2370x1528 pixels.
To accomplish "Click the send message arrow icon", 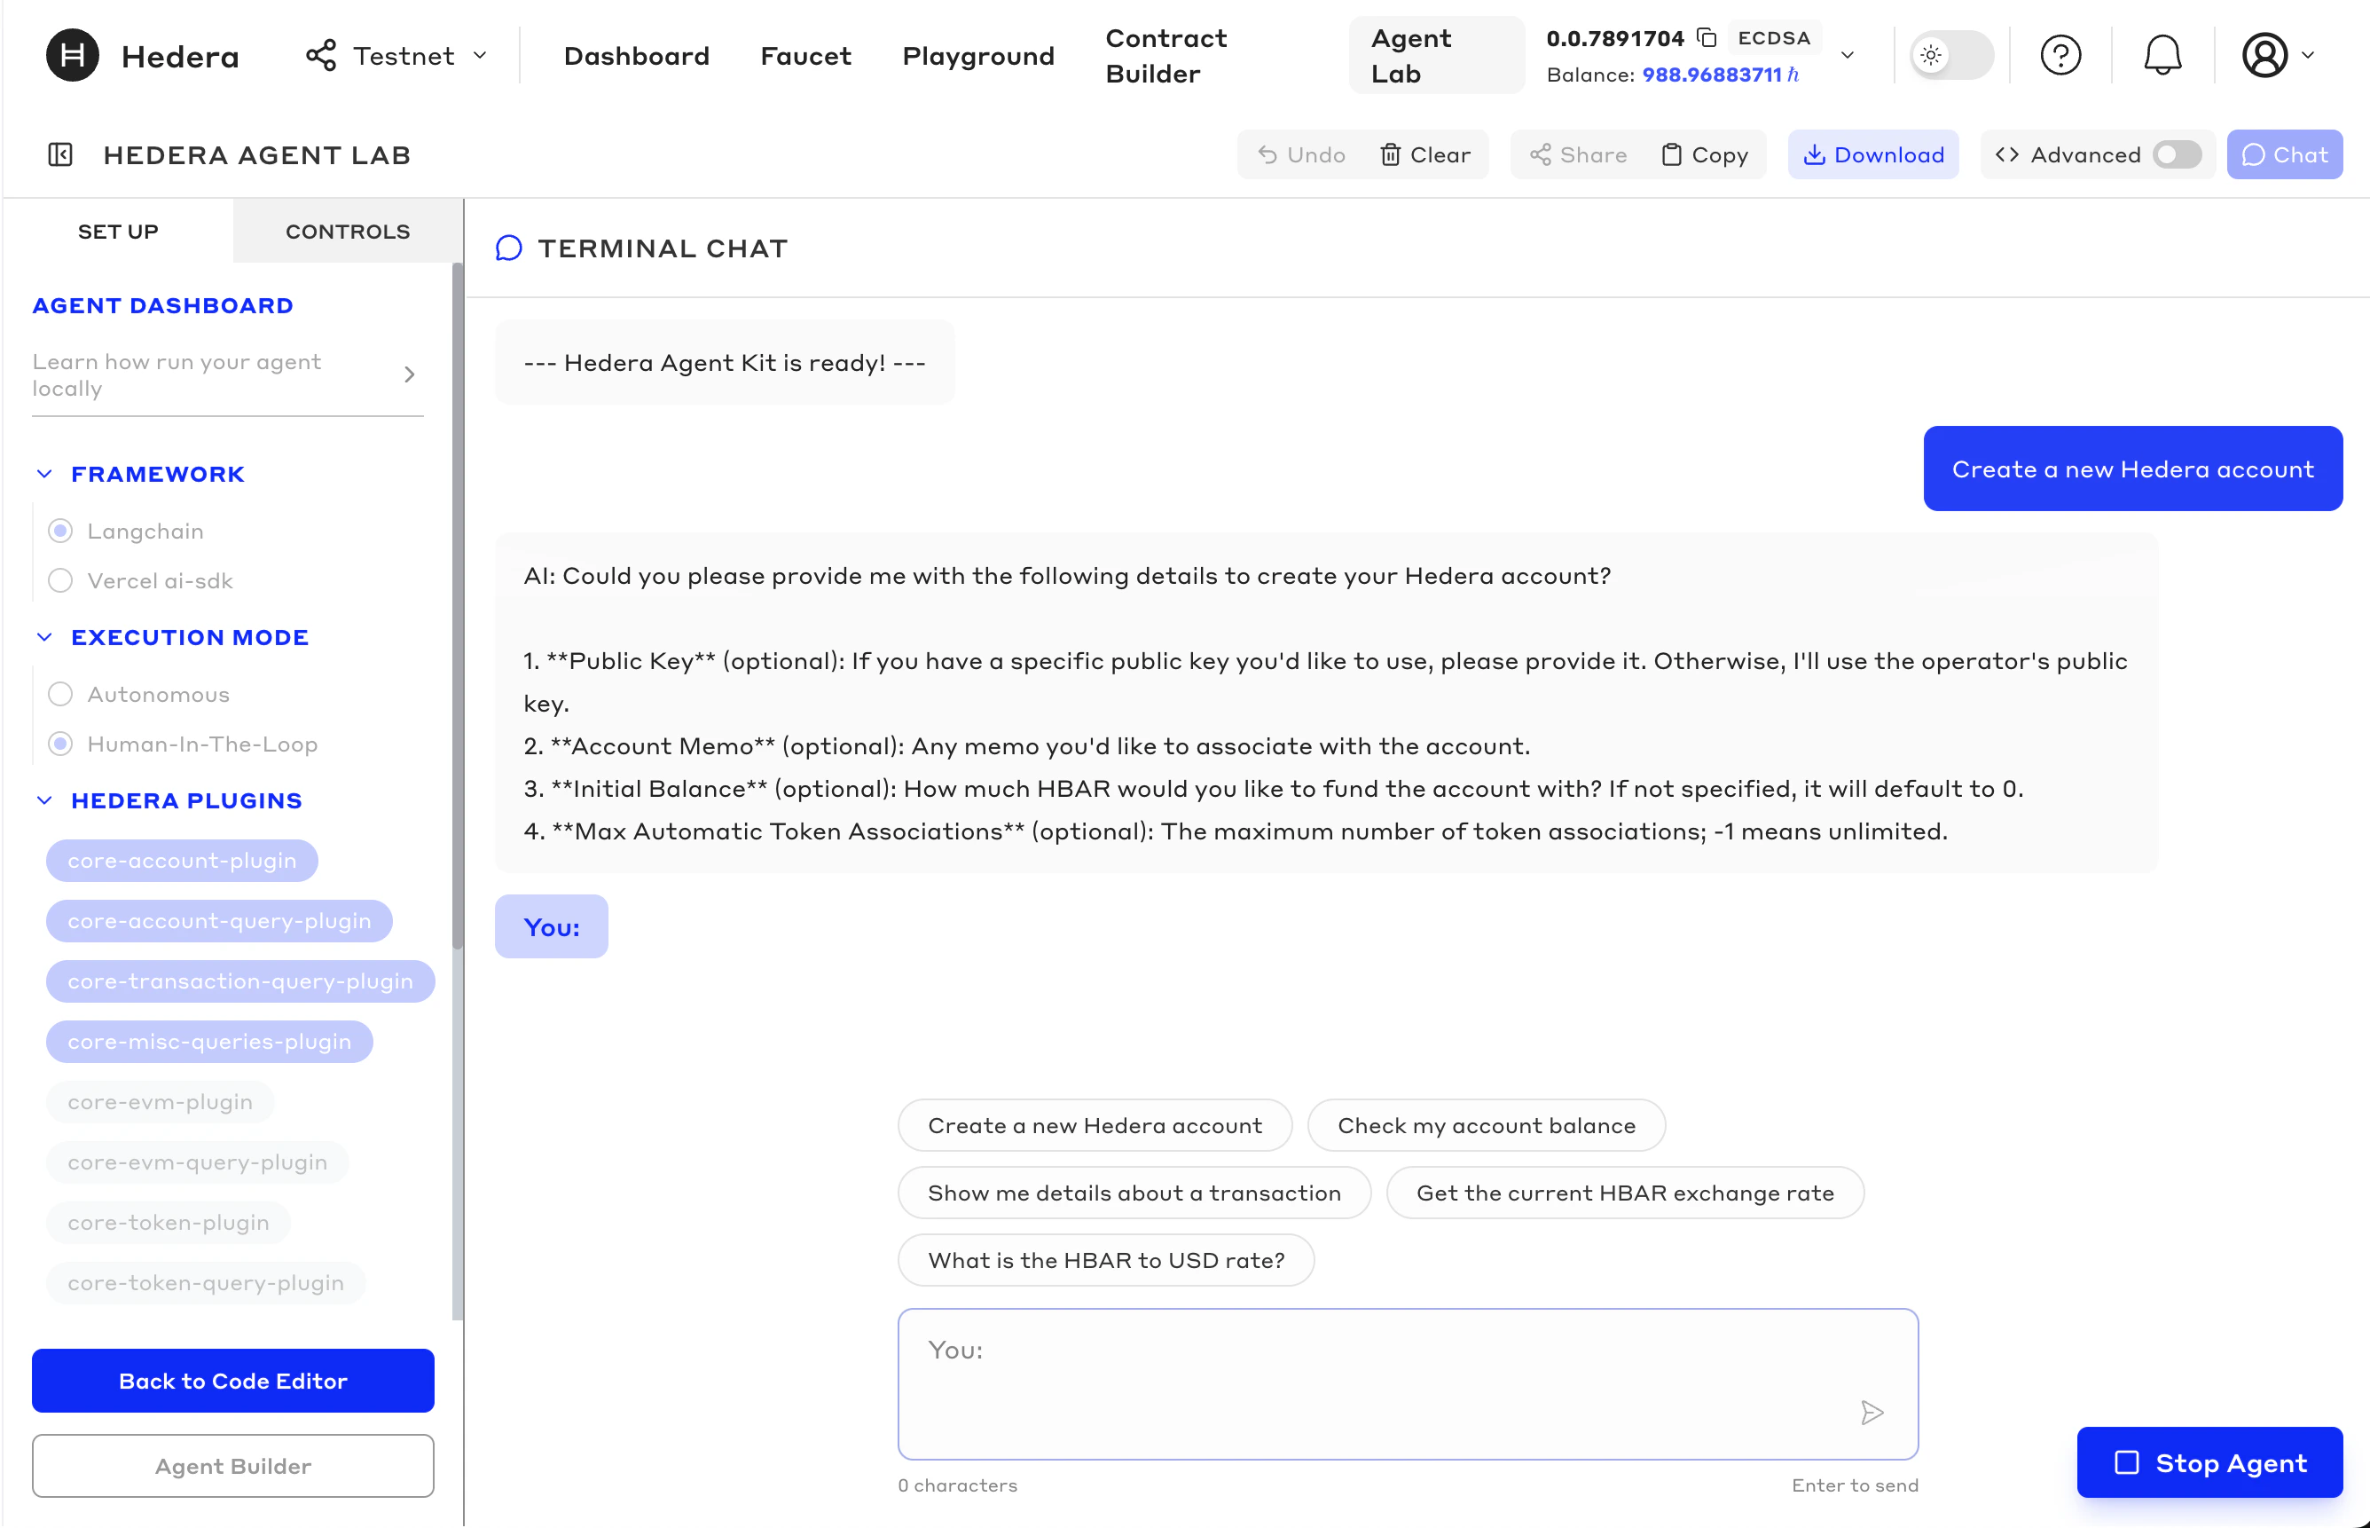I will 1872,1413.
